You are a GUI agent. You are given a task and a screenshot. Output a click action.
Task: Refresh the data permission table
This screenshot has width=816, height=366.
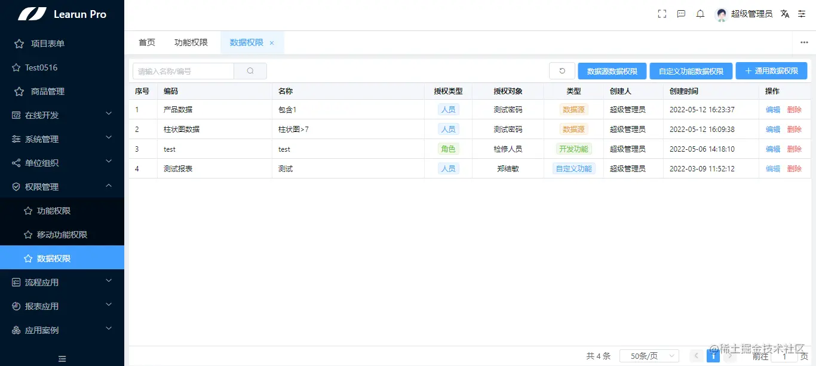pyautogui.click(x=562, y=71)
